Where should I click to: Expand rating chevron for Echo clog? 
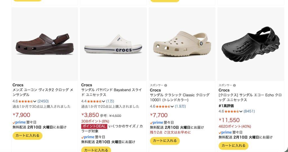coord(241,111)
